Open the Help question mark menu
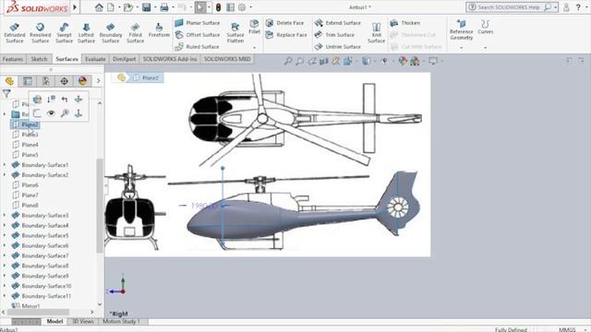Screen dimensions: 591x332 578,7
